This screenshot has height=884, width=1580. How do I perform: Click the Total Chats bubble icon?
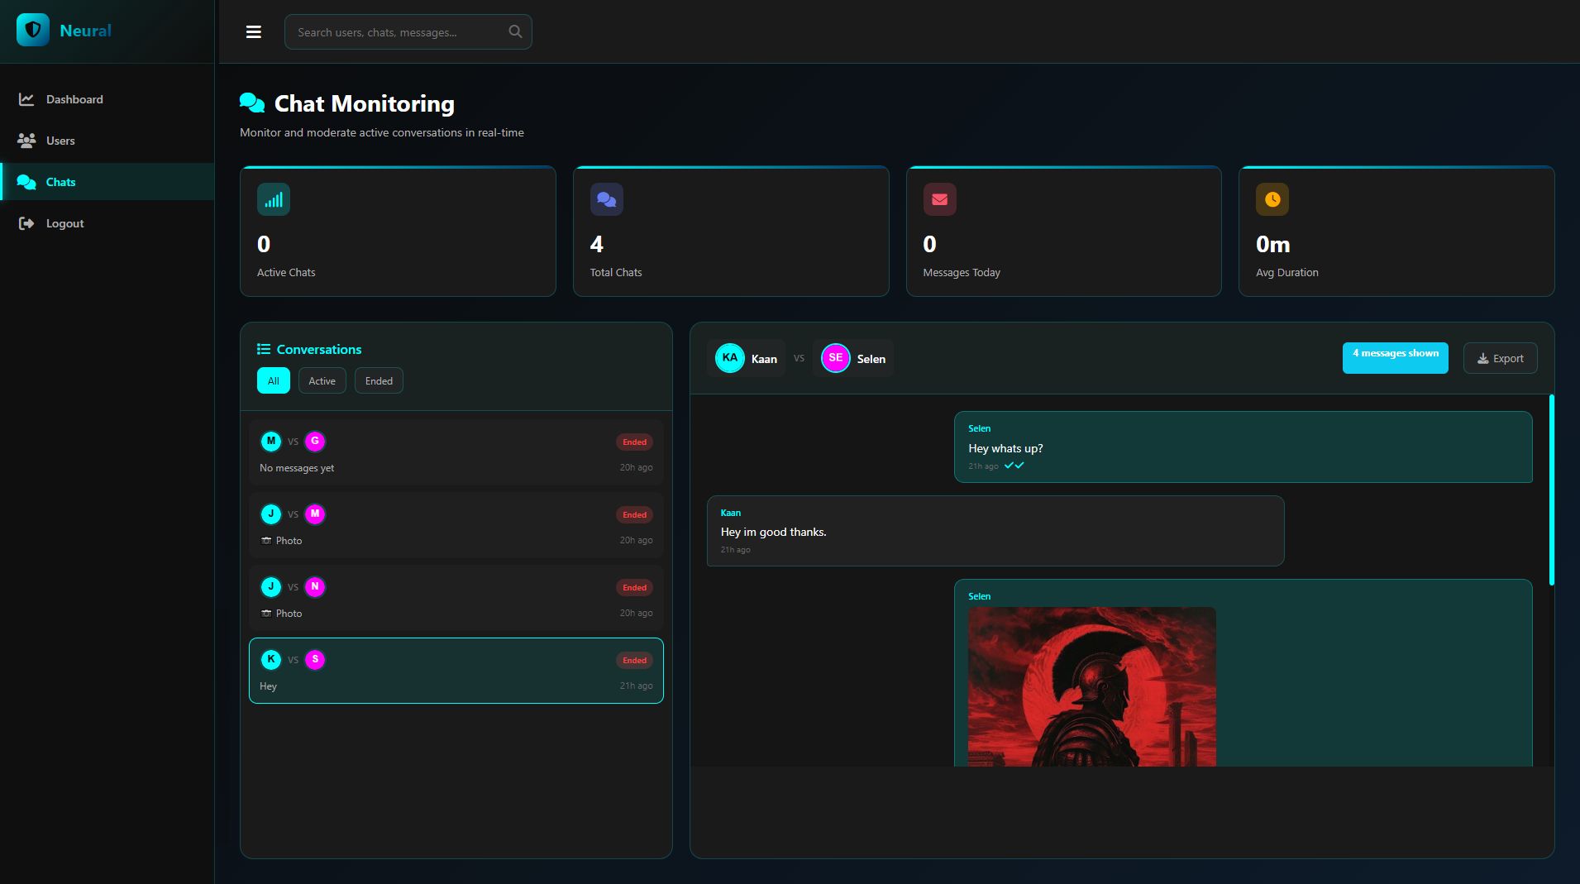[x=607, y=199]
